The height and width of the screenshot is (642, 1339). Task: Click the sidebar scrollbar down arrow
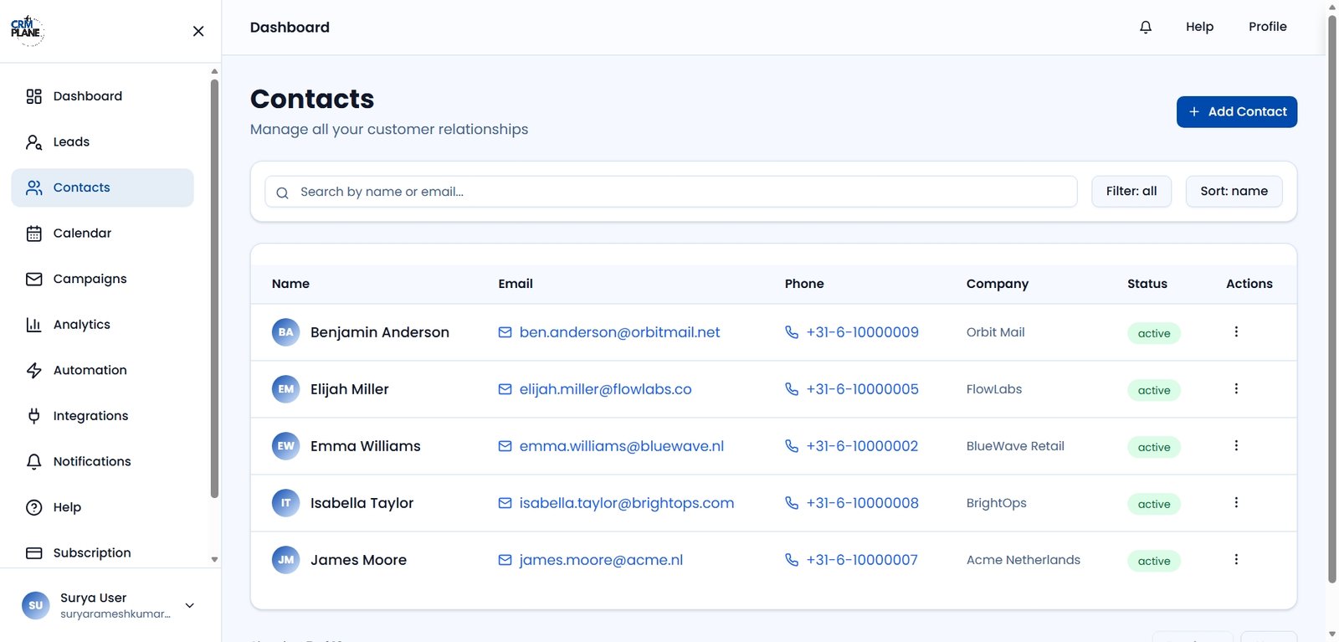pyautogui.click(x=214, y=559)
